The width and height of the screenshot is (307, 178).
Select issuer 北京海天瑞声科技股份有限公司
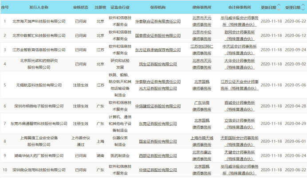pos(39,21)
